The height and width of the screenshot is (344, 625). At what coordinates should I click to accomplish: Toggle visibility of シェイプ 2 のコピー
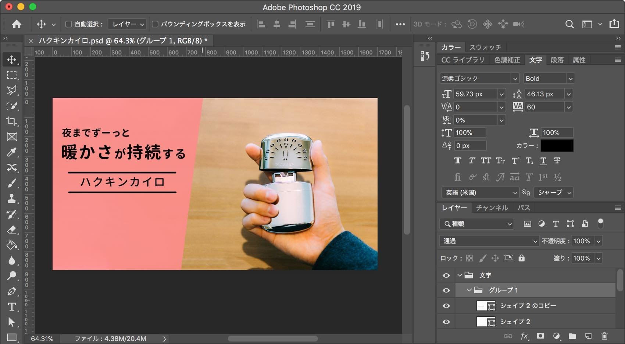point(446,306)
